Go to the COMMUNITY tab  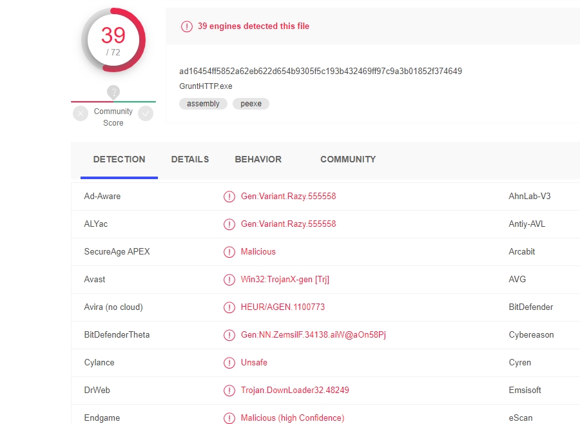348,159
